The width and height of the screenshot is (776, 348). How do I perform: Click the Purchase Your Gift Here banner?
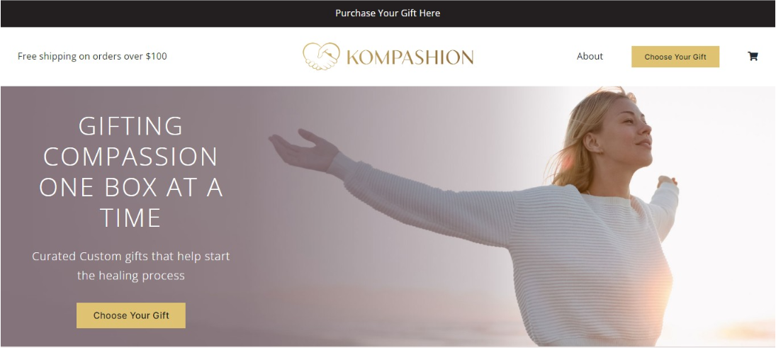(388, 13)
